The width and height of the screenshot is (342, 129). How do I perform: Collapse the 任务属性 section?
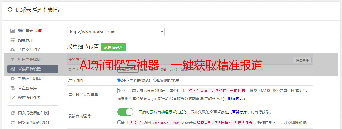(77, 59)
